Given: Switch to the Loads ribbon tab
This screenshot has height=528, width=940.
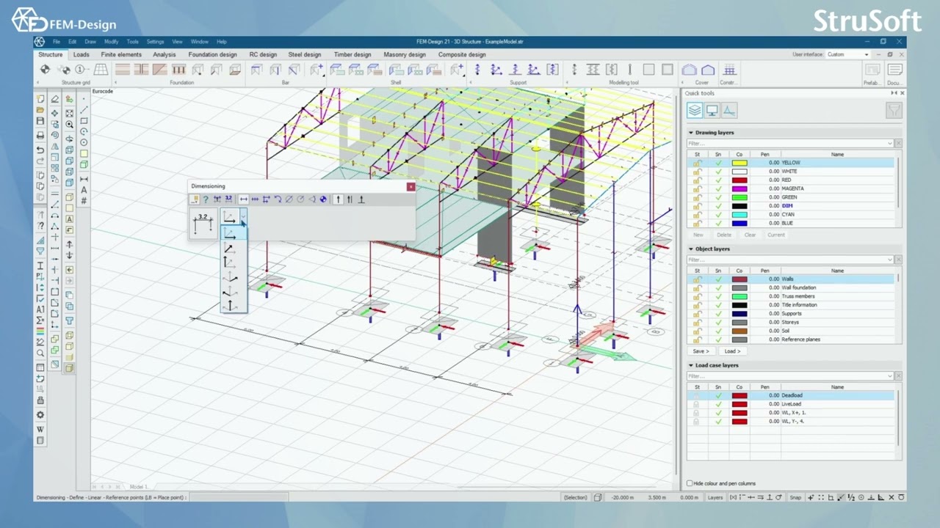Looking at the screenshot, I should coord(82,54).
